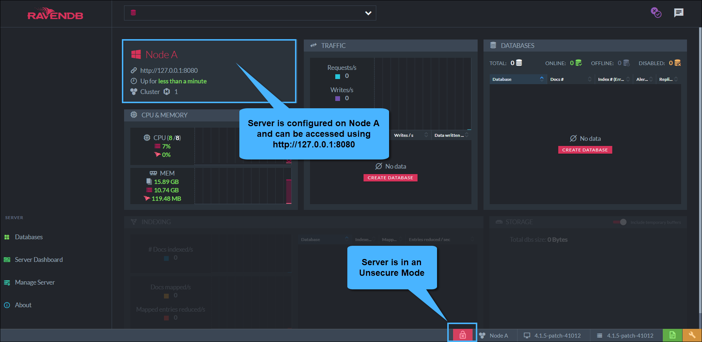
Task: Click Node A in the status bar
Action: coord(494,335)
